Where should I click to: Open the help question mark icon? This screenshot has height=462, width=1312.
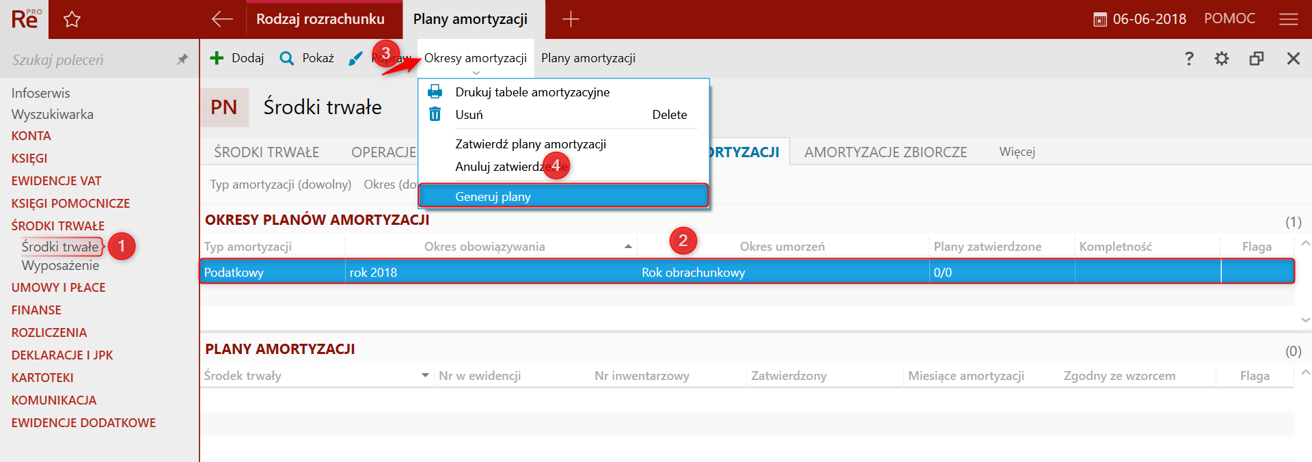[x=1189, y=59]
